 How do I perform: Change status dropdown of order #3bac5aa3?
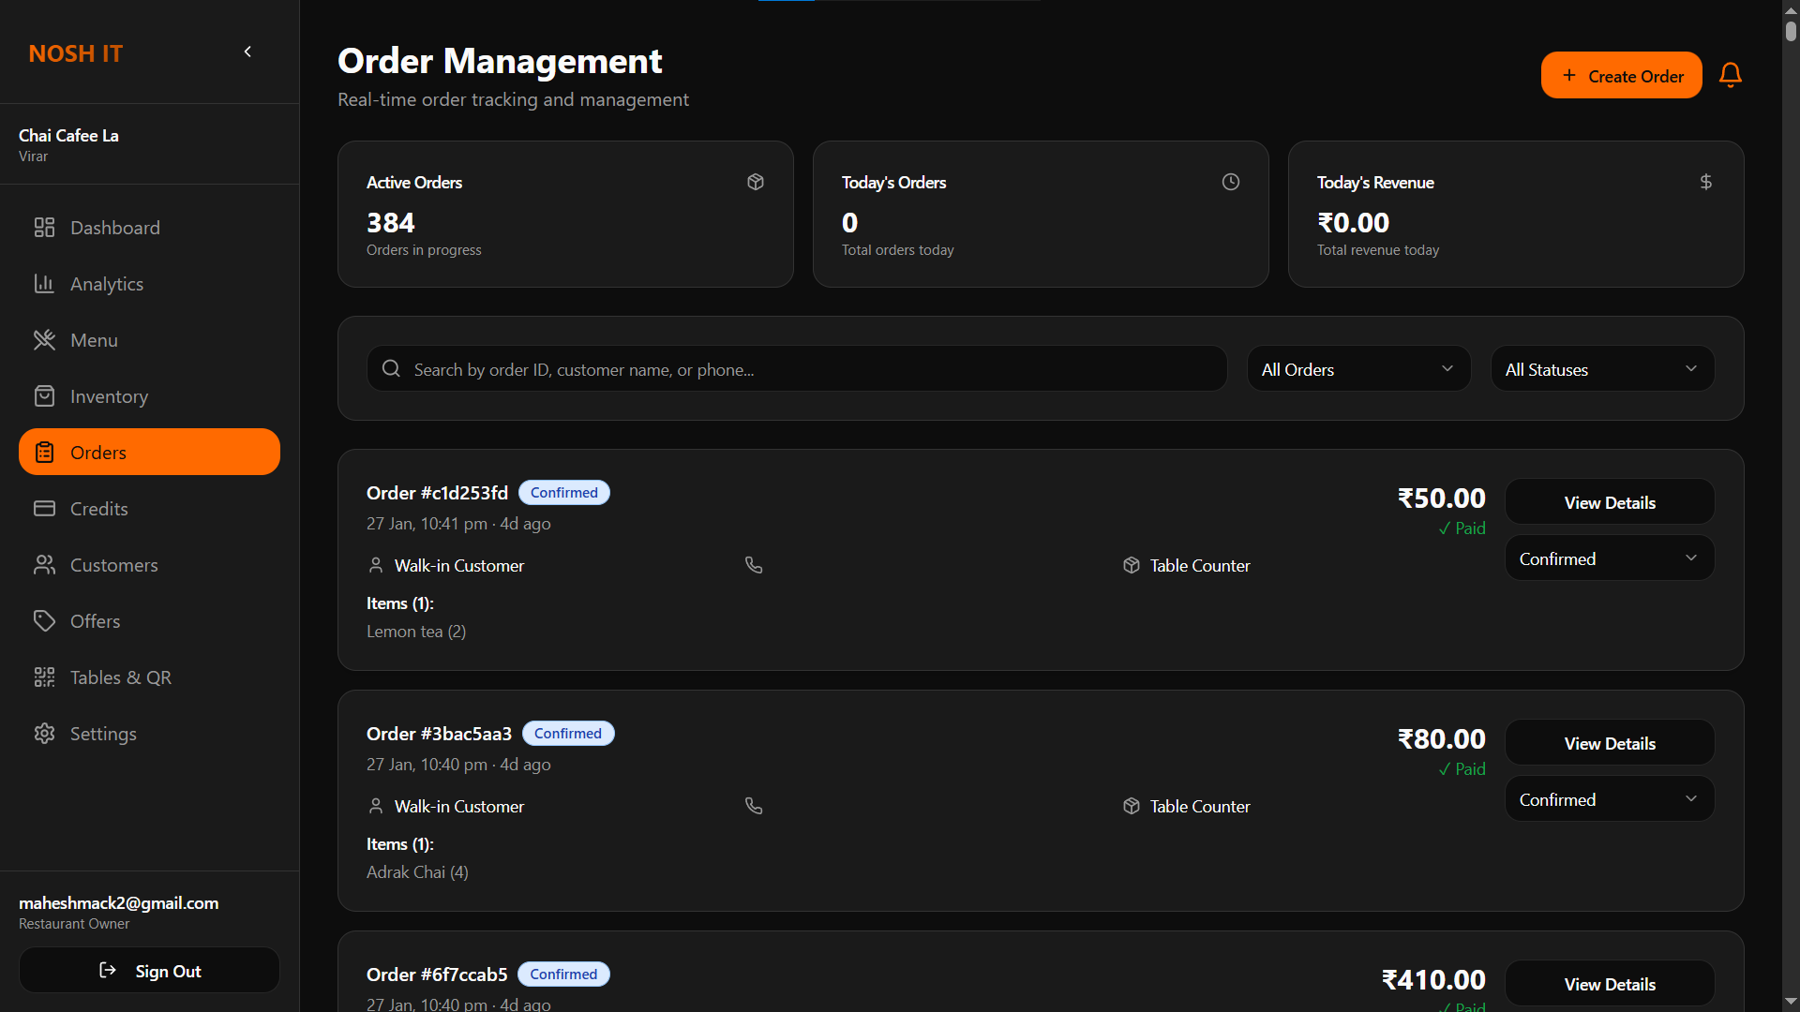pyautogui.click(x=1609, y=799)
